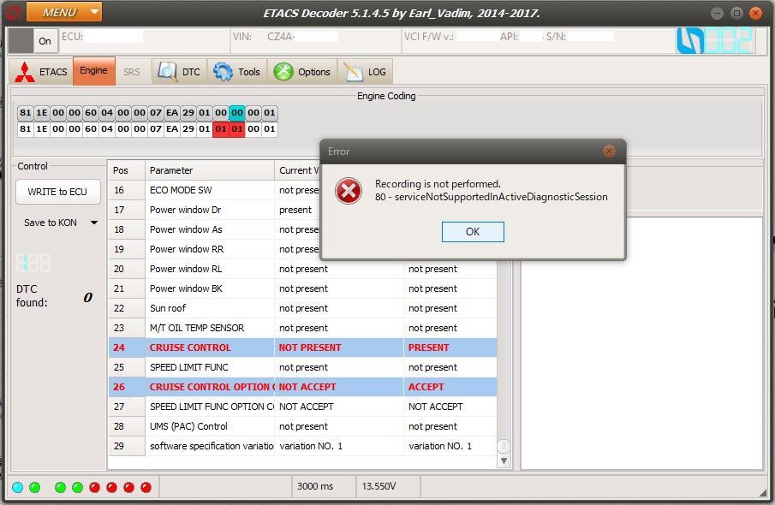
Task: Switch to the SRS tab
Action: tap(132, 72)
